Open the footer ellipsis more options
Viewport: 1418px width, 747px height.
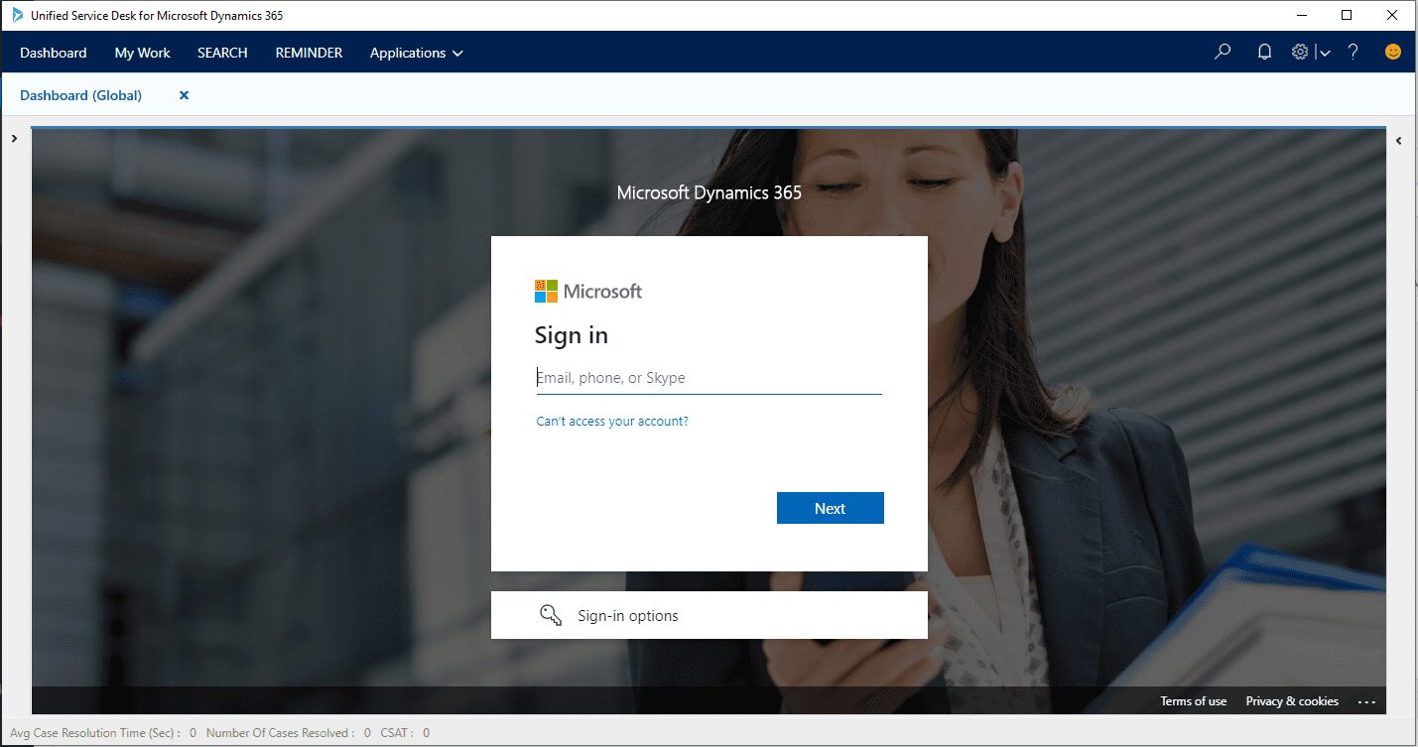point(1367,702)
